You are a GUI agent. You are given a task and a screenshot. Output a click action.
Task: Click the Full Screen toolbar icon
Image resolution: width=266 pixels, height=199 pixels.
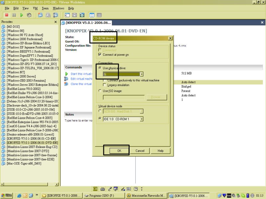pyautogui.click(x=82, y=15)
